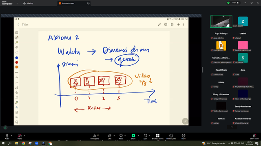Viewport: 261px width, 146px height.
Task: Expand reaction options arrow next to React
Action: [x=125, y=135]
